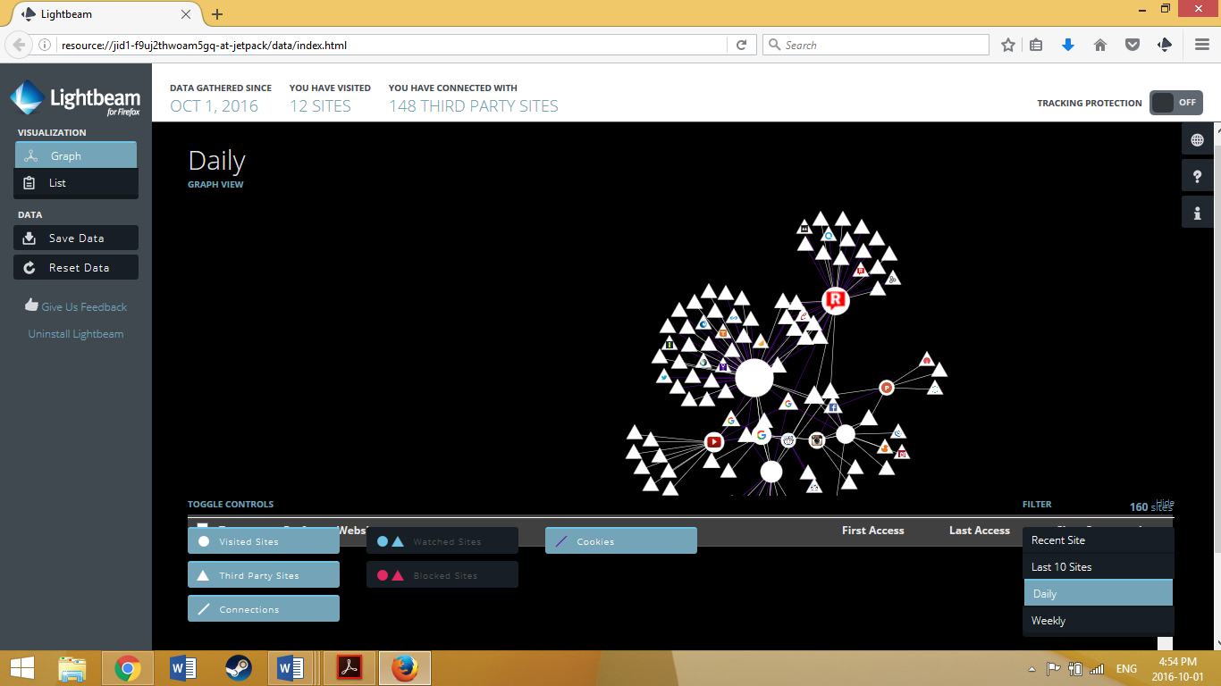Viewport: 1221px width, 686px height.
Task: Select the YouTube site node
Action: click(713, 441)
